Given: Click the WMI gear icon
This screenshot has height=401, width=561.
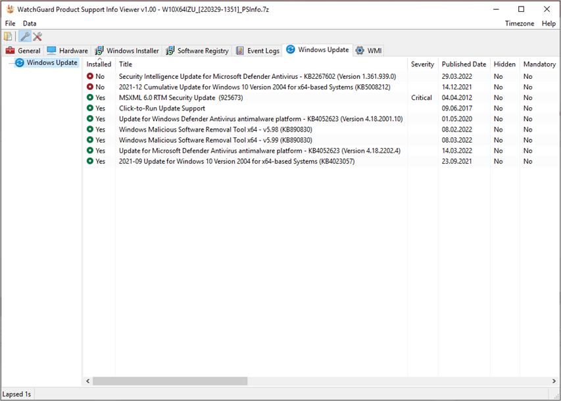Looking at the screenshot, I should (359, 50).
